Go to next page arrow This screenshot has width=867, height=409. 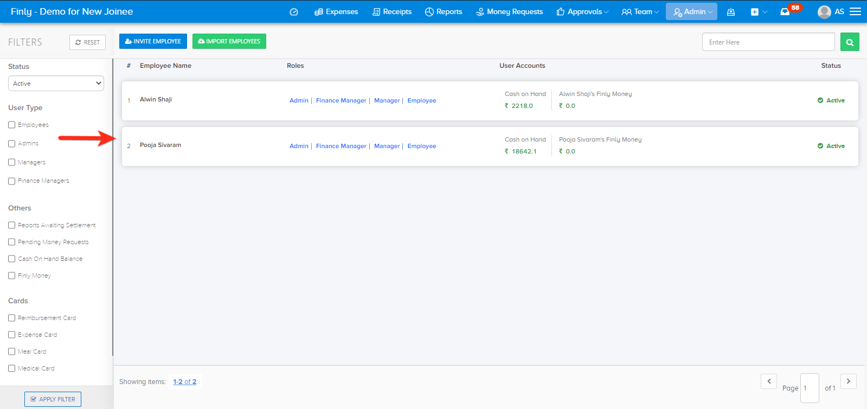[848, 381]
